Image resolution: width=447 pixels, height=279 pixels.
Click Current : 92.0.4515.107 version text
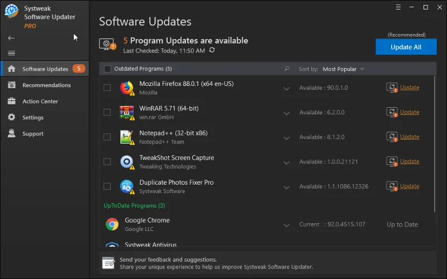[332, 224]
